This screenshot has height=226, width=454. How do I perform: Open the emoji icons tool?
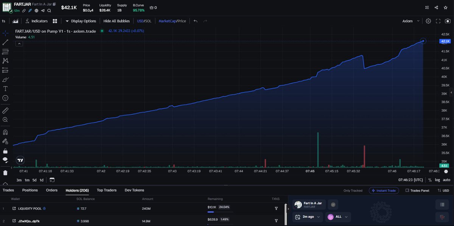[5, 98]
